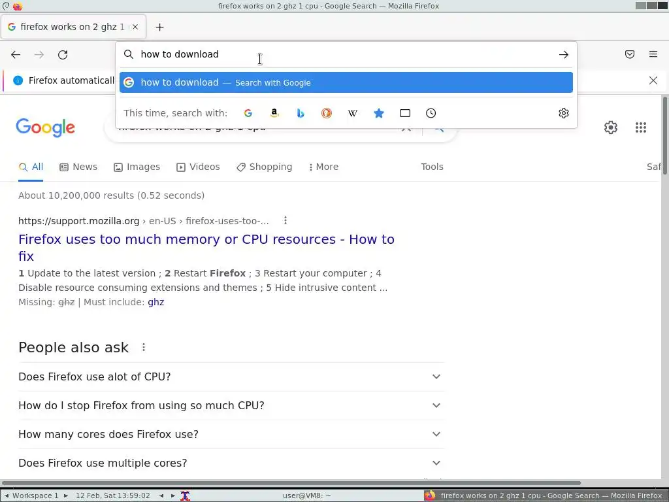The image size is (669, 502).
Task: Search this time with Amazon icon
Action: (274, 113)
